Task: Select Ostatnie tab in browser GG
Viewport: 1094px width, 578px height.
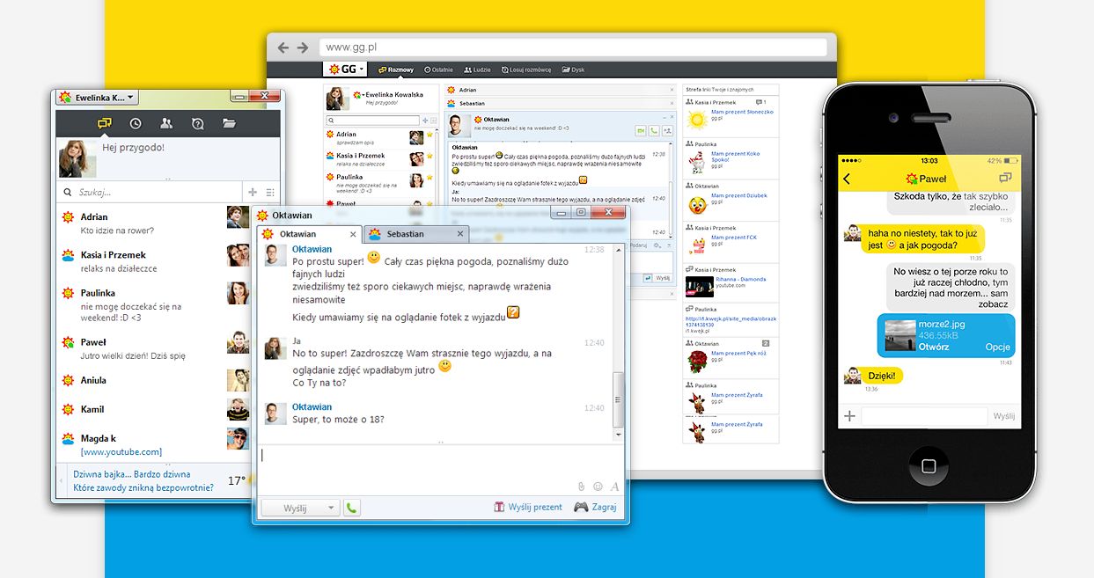Action: coord(438,70)
